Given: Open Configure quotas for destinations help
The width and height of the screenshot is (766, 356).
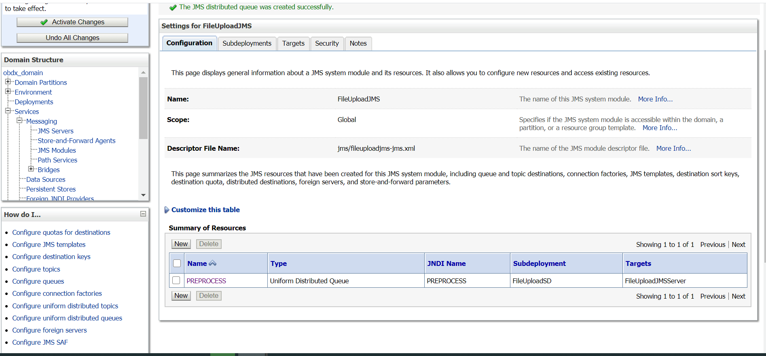Looking at the screenshot, I should pyautogui.click(x=61, y=232).
